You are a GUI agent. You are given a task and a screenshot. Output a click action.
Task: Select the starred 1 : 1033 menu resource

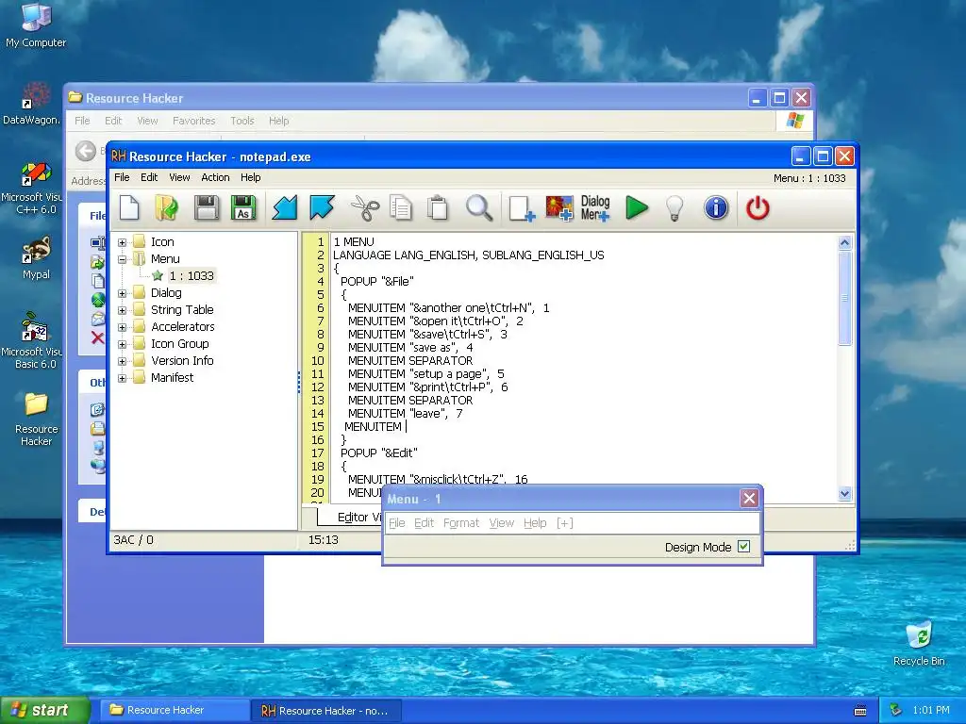191,276
